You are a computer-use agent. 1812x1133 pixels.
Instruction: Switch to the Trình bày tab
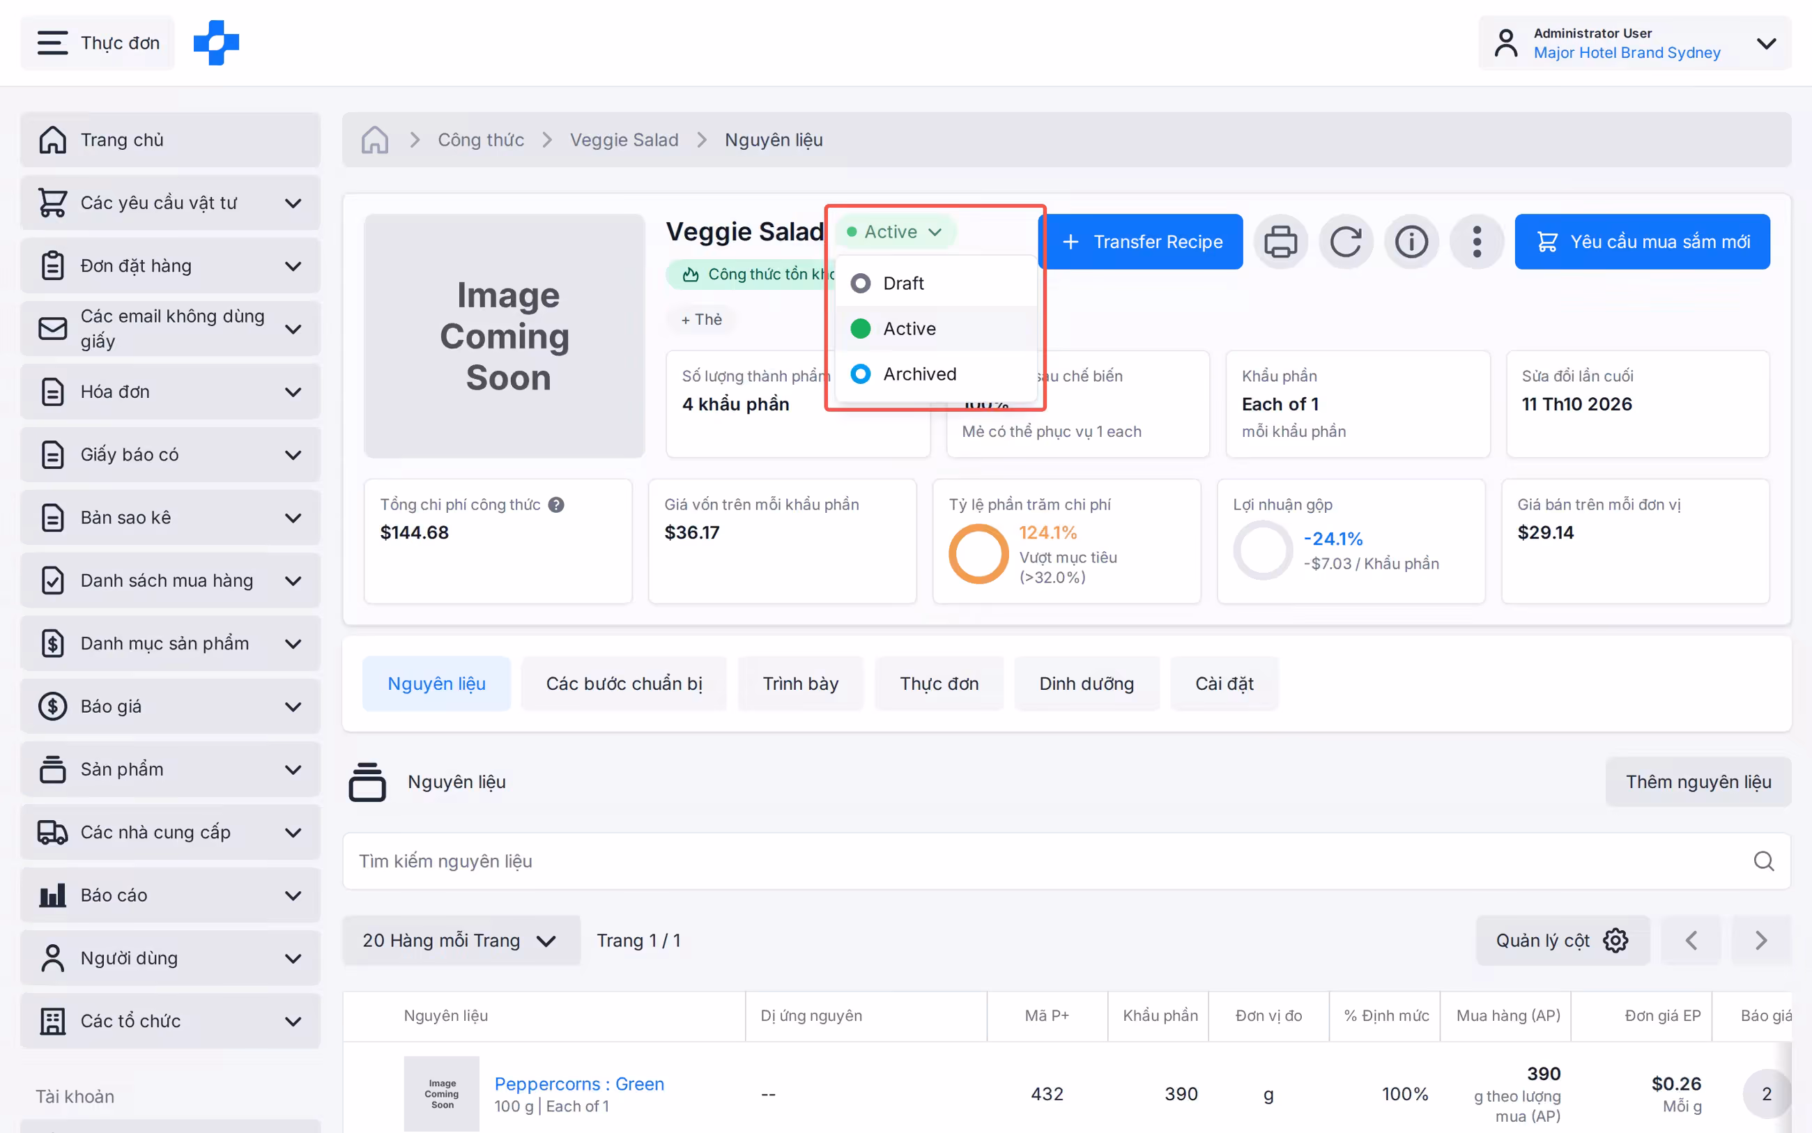pyautogui.click(x=800, y=684)
